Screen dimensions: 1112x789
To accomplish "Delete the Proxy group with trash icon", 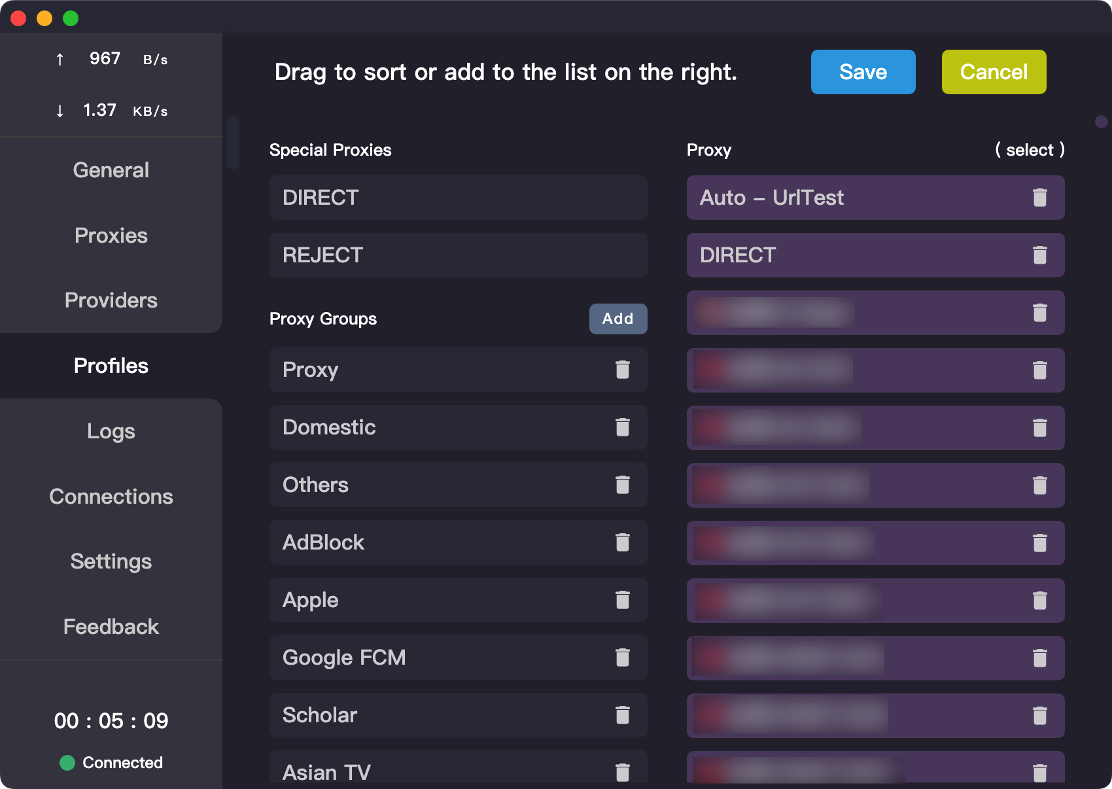I will [622, 370].
